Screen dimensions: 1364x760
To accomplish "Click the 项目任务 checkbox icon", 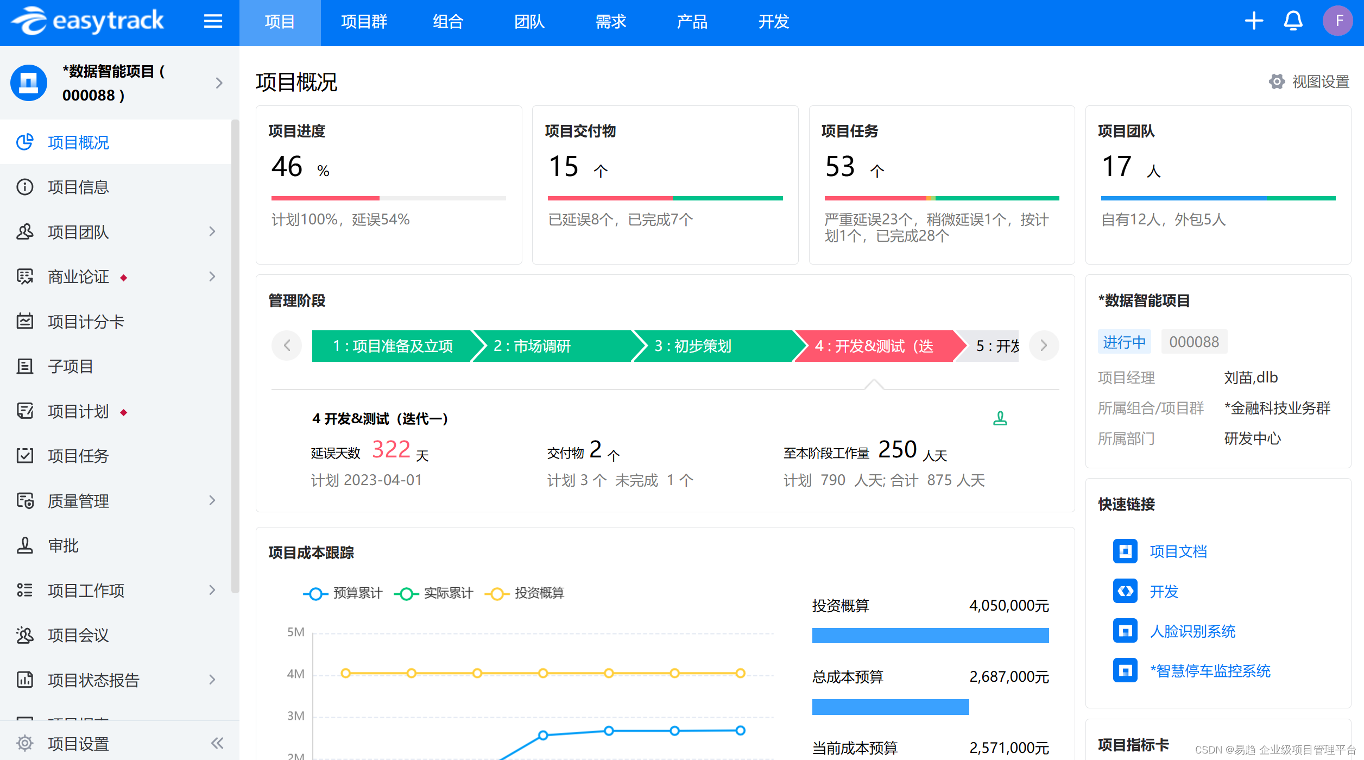I will pyautogui.click(x=24, y=455).
